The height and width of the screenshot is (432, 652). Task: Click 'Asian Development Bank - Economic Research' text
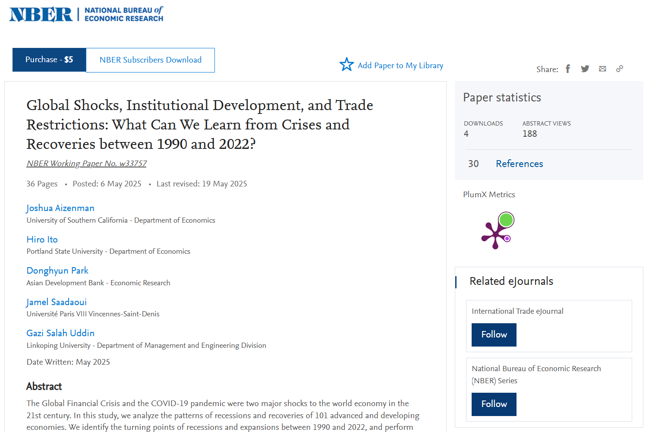coord(98,283)
